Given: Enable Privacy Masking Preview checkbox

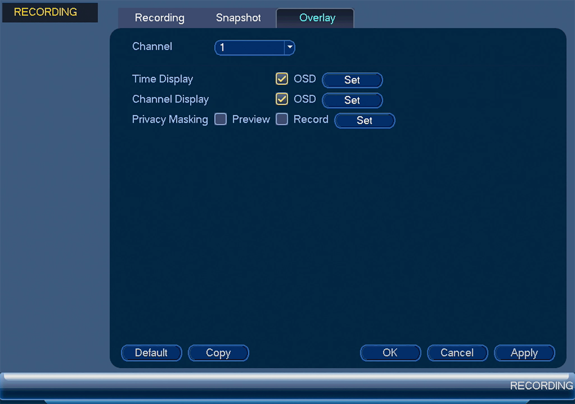Looking at the screenshot, I should pyautogui.click(x=220, y=119).
